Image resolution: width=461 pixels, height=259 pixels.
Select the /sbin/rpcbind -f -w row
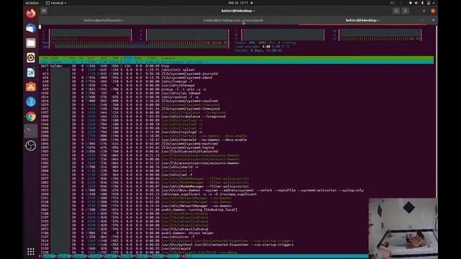[x=236, y=97]
